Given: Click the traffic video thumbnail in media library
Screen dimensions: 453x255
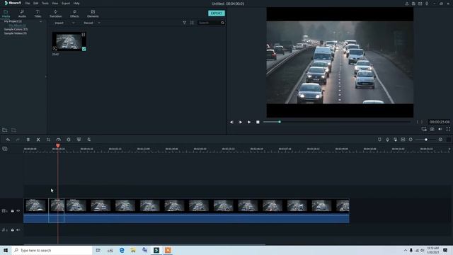Looking at the screenshot, I should coord(69,42).
